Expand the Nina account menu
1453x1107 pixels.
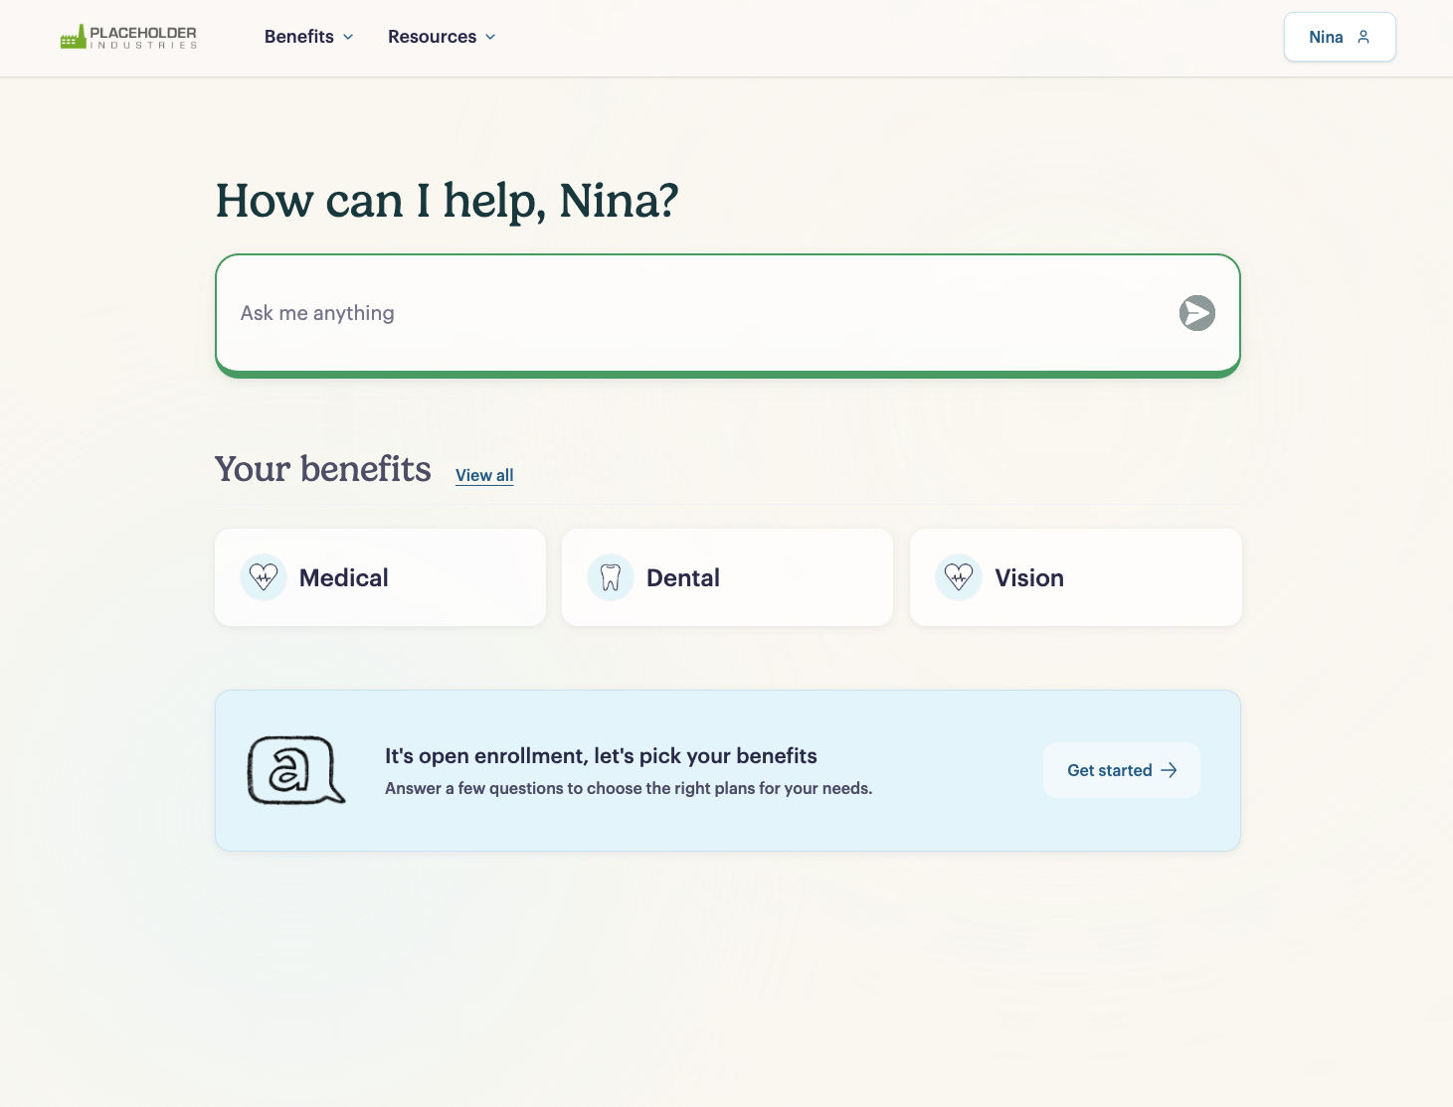pyautogui.click(x=1339, y=36)
